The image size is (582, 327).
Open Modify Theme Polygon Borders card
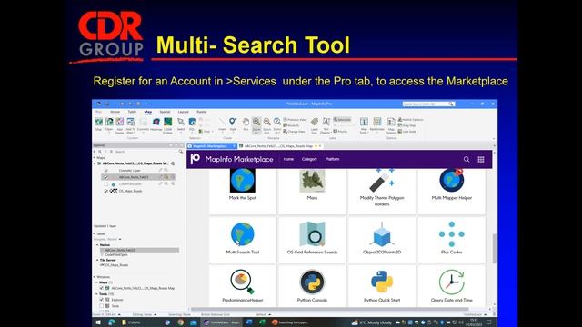[x=382, y=192]
